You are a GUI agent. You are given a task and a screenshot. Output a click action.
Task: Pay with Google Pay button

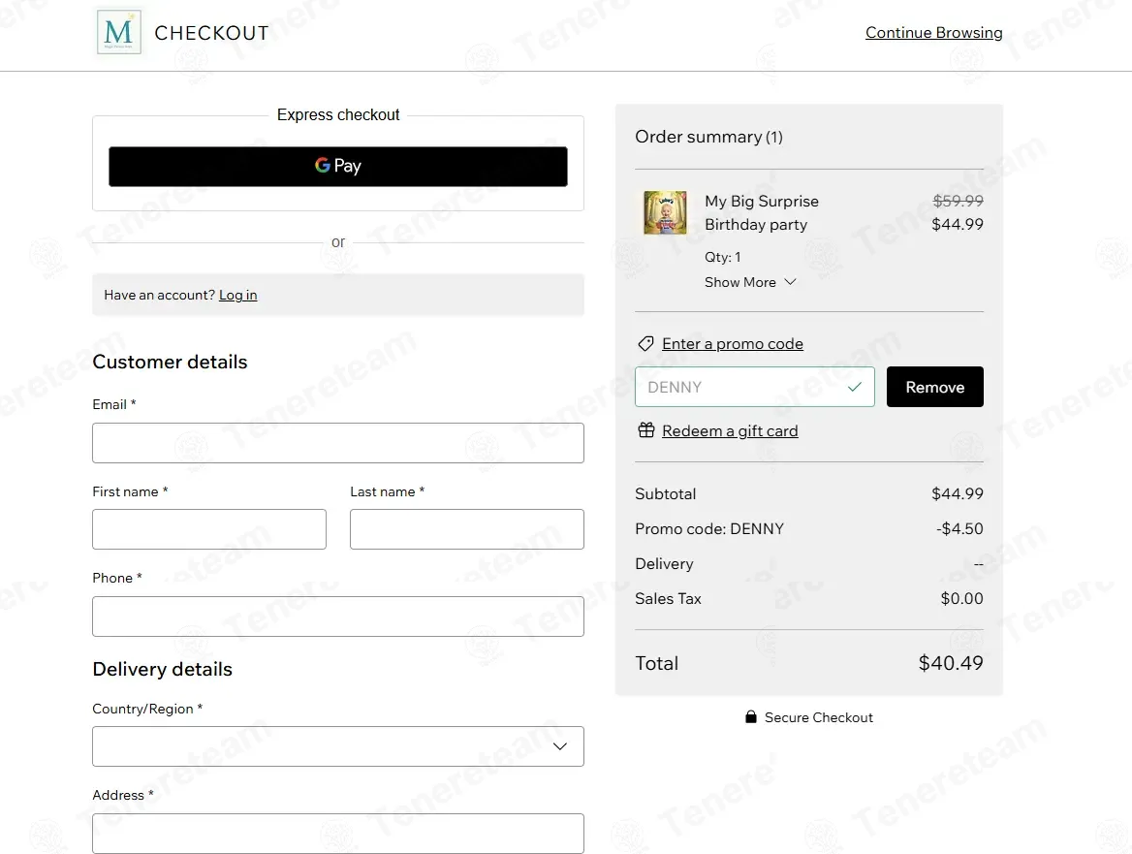click(338, 166)
